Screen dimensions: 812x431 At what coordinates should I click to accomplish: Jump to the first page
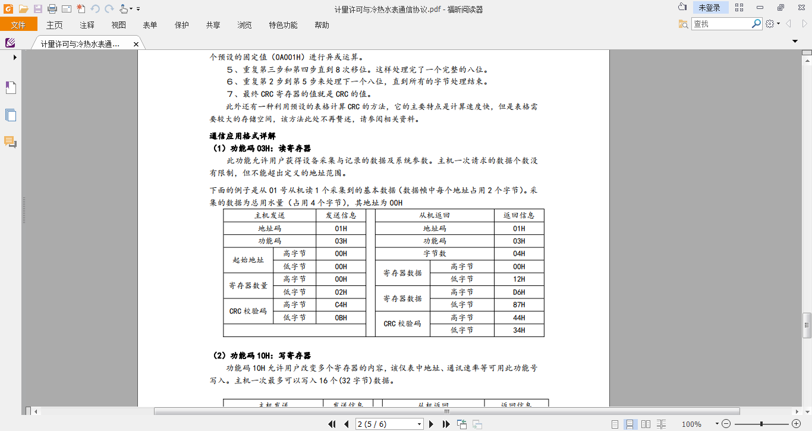coord(332,424)
